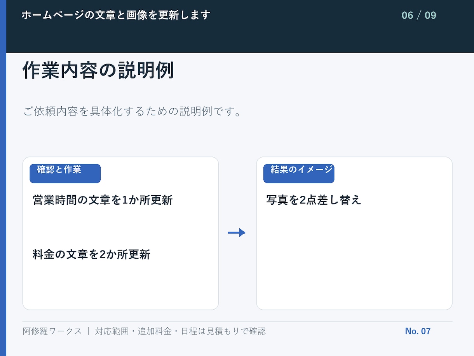Viewport: 474px width, 356px height.
Task: Click the 確認と作業 label badge
Action: point(65,174)
